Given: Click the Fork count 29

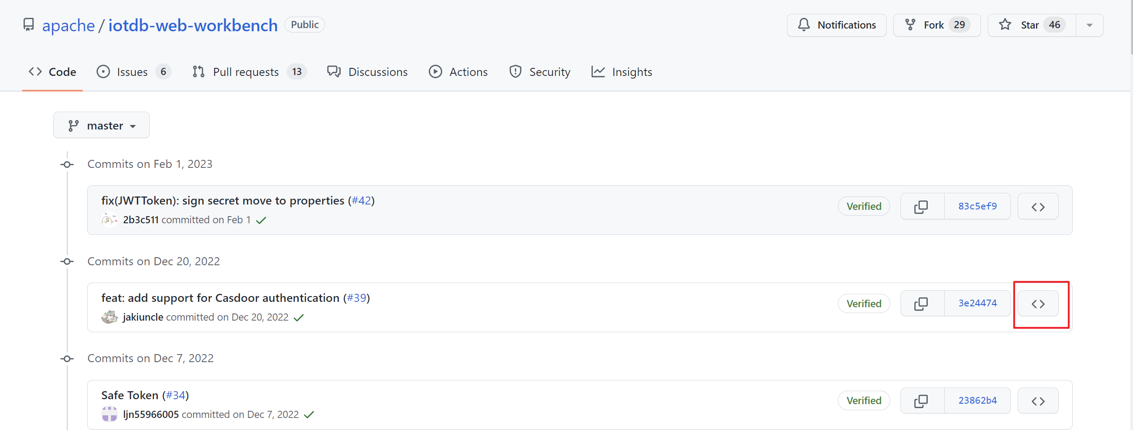Looking at the screenshot, I should 960,25.
